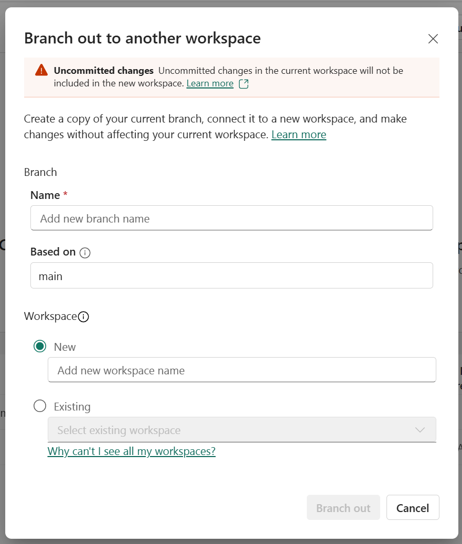
Task: View the info icon next to Workspace
Action: coord(84,316)
